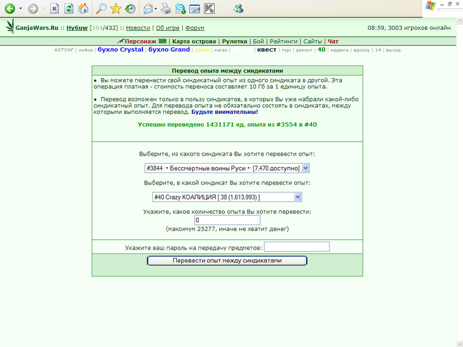Open the Форум link
The image size is (463, 347).
pyautogui.click(x=195, y=28)
